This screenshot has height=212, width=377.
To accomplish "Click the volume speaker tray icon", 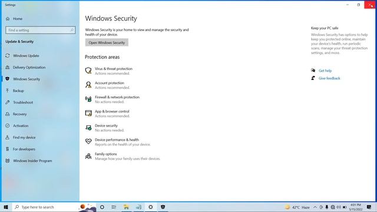I will pyautogui.click(x=339, y=207).
